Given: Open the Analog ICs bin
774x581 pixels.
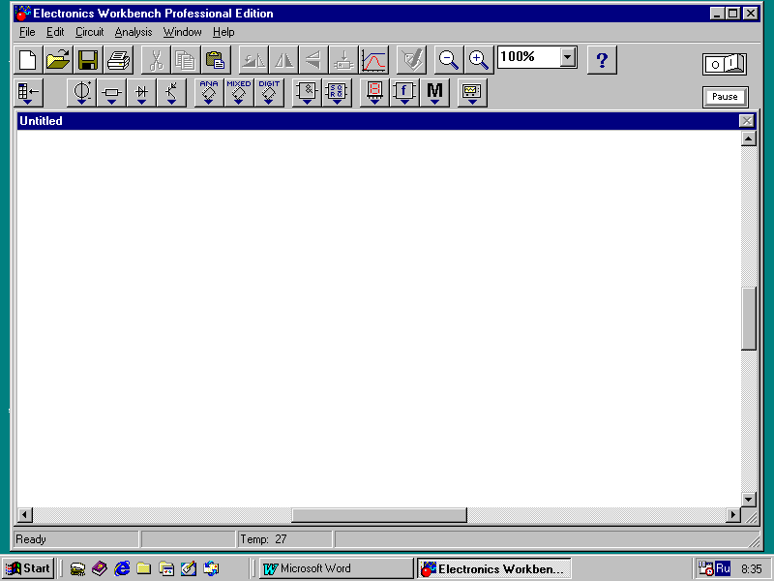Looking at the screenshot, I should (209, 92).
